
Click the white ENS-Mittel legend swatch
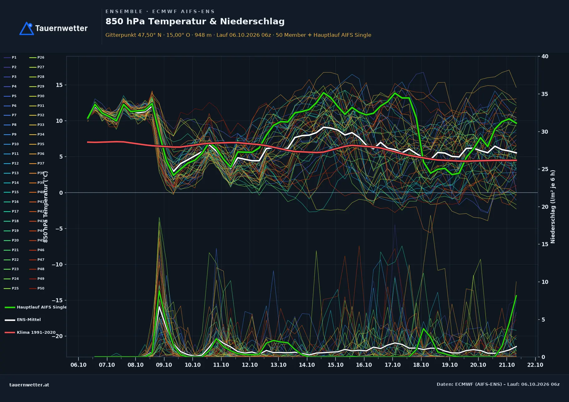point(10,320)
